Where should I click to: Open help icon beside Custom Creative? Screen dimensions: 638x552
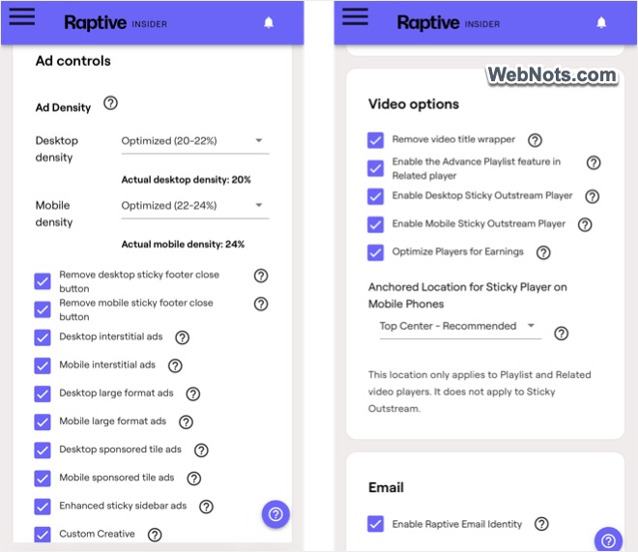pos(155,535)
